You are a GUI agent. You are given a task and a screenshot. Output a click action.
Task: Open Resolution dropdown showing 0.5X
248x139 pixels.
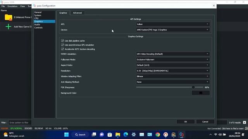click(x=173, y=71)
